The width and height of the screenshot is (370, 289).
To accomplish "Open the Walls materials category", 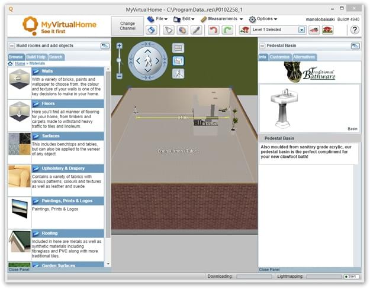I will [x=67, y=71].
